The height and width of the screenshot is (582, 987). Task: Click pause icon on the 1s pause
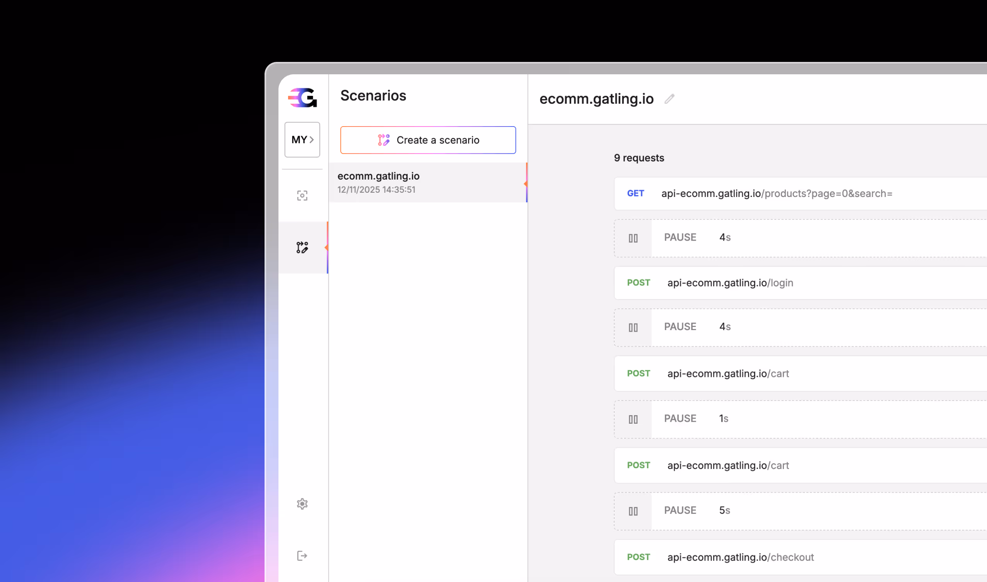pos(633,419)
